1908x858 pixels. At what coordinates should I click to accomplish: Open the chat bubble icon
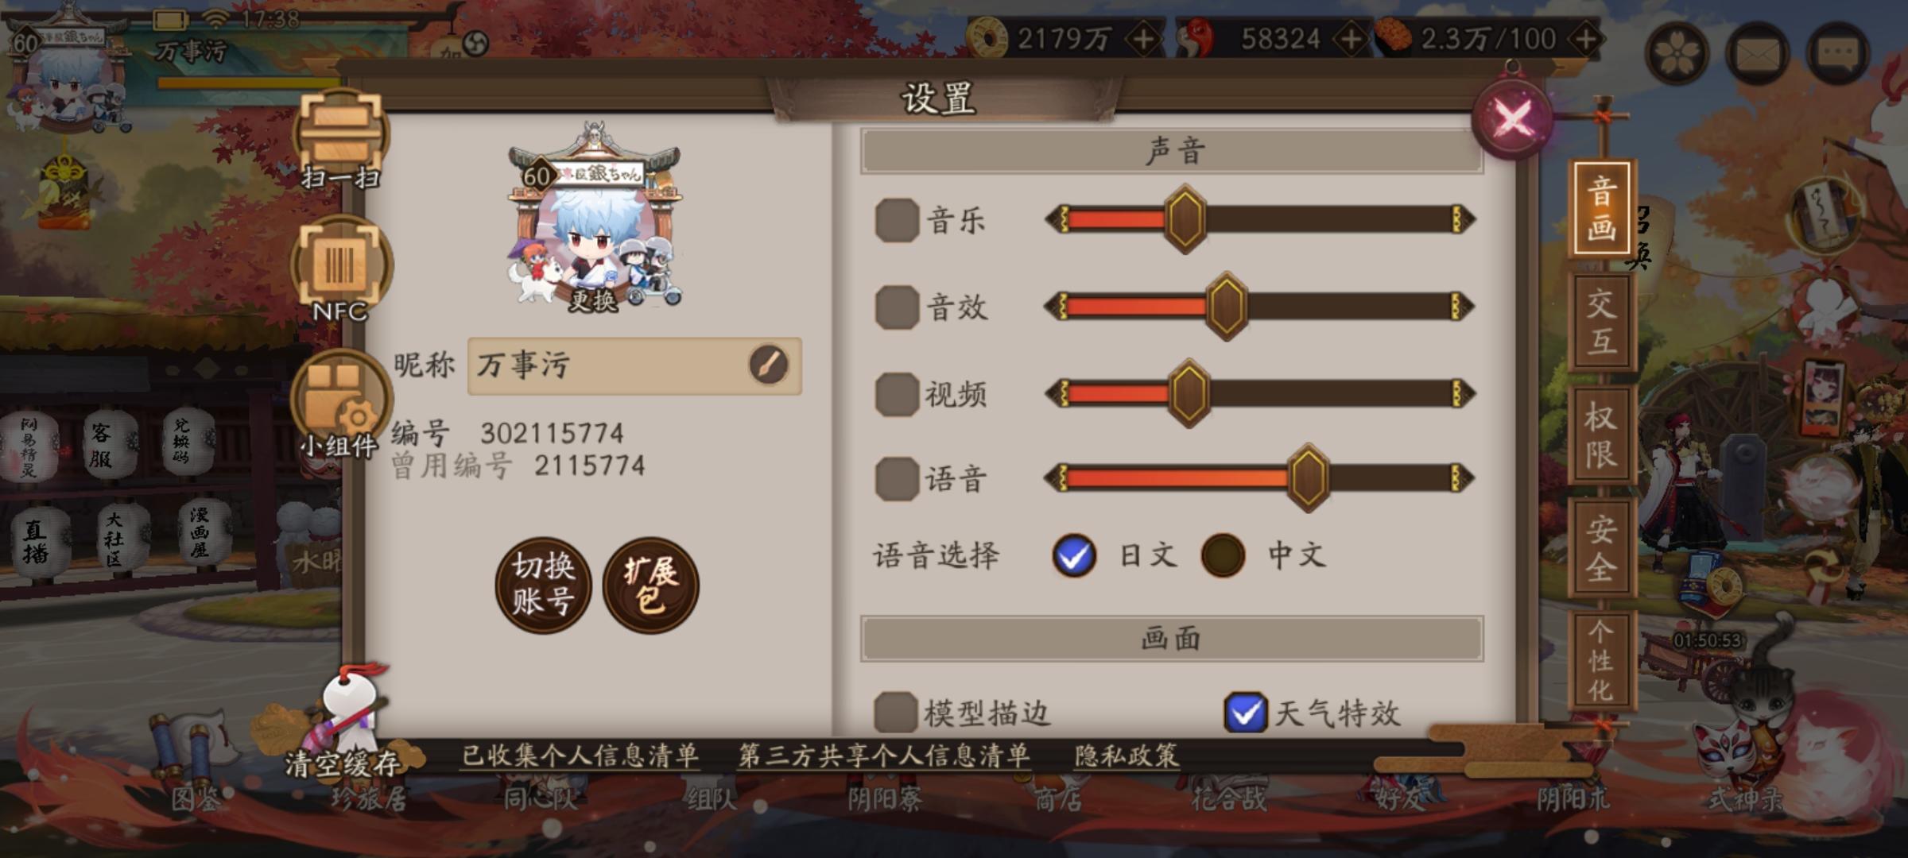[1838, 52]
